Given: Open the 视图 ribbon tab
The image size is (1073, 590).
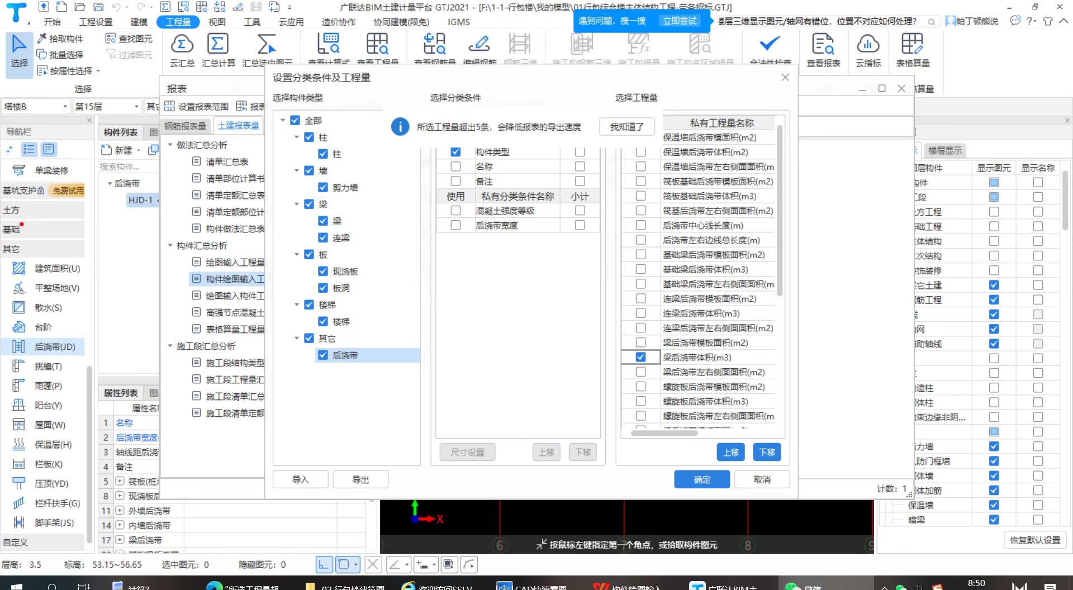Looking at the screenshot, I should point(217,22).
